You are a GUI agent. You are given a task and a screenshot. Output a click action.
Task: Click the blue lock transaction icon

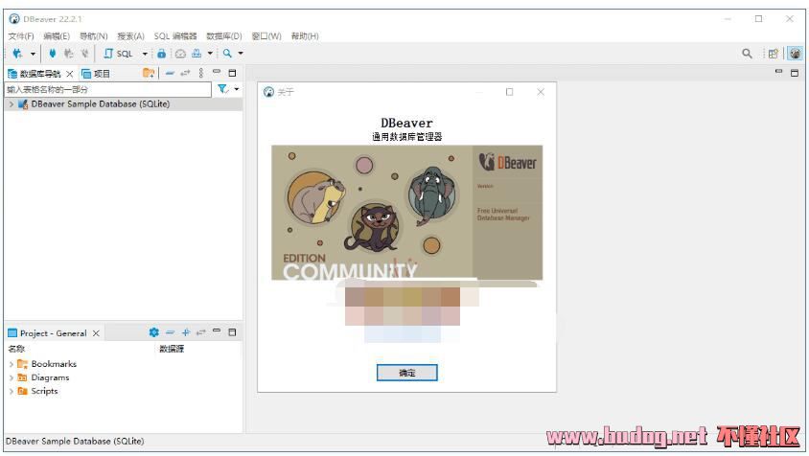(161, 54)
